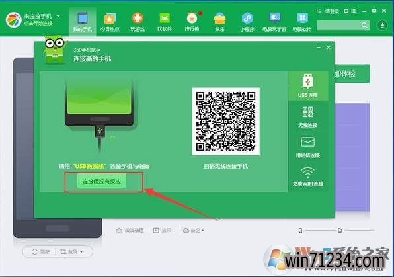Select 用短信连接 envelope option
The image size is (394, 277).
308,147
